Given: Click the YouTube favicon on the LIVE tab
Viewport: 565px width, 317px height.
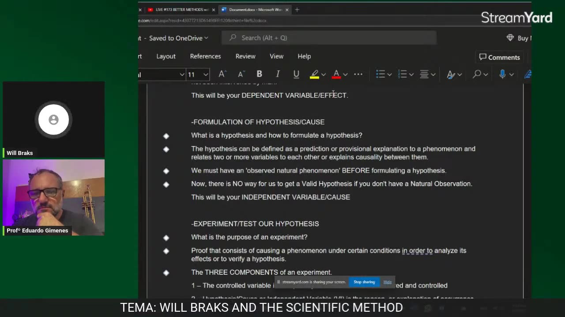Looking at the screenshot, I should [150, 10].
